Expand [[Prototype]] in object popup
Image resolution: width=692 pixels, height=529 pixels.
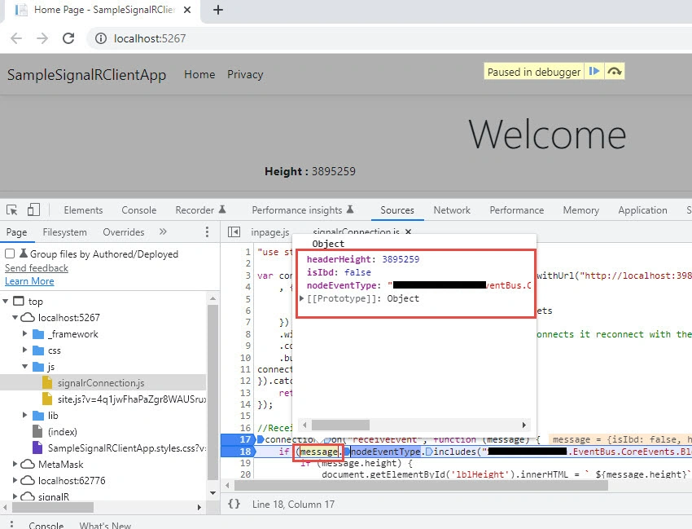pyautogui.click(x=302, y=298)
